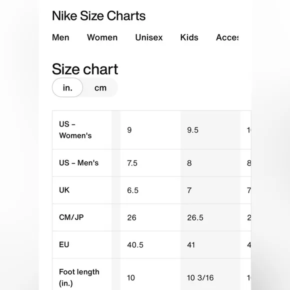The width and height of the screenshot is (290, 290).
Task: Go to the partially visible Accessories tab
Action: click(227, 37)
